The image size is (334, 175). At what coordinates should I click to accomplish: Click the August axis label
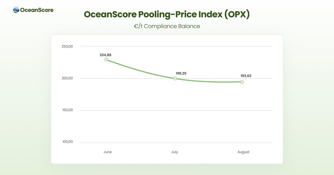[244, 152]
